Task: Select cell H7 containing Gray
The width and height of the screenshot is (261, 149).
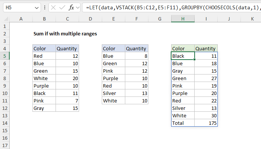Action: pos(183,71)
